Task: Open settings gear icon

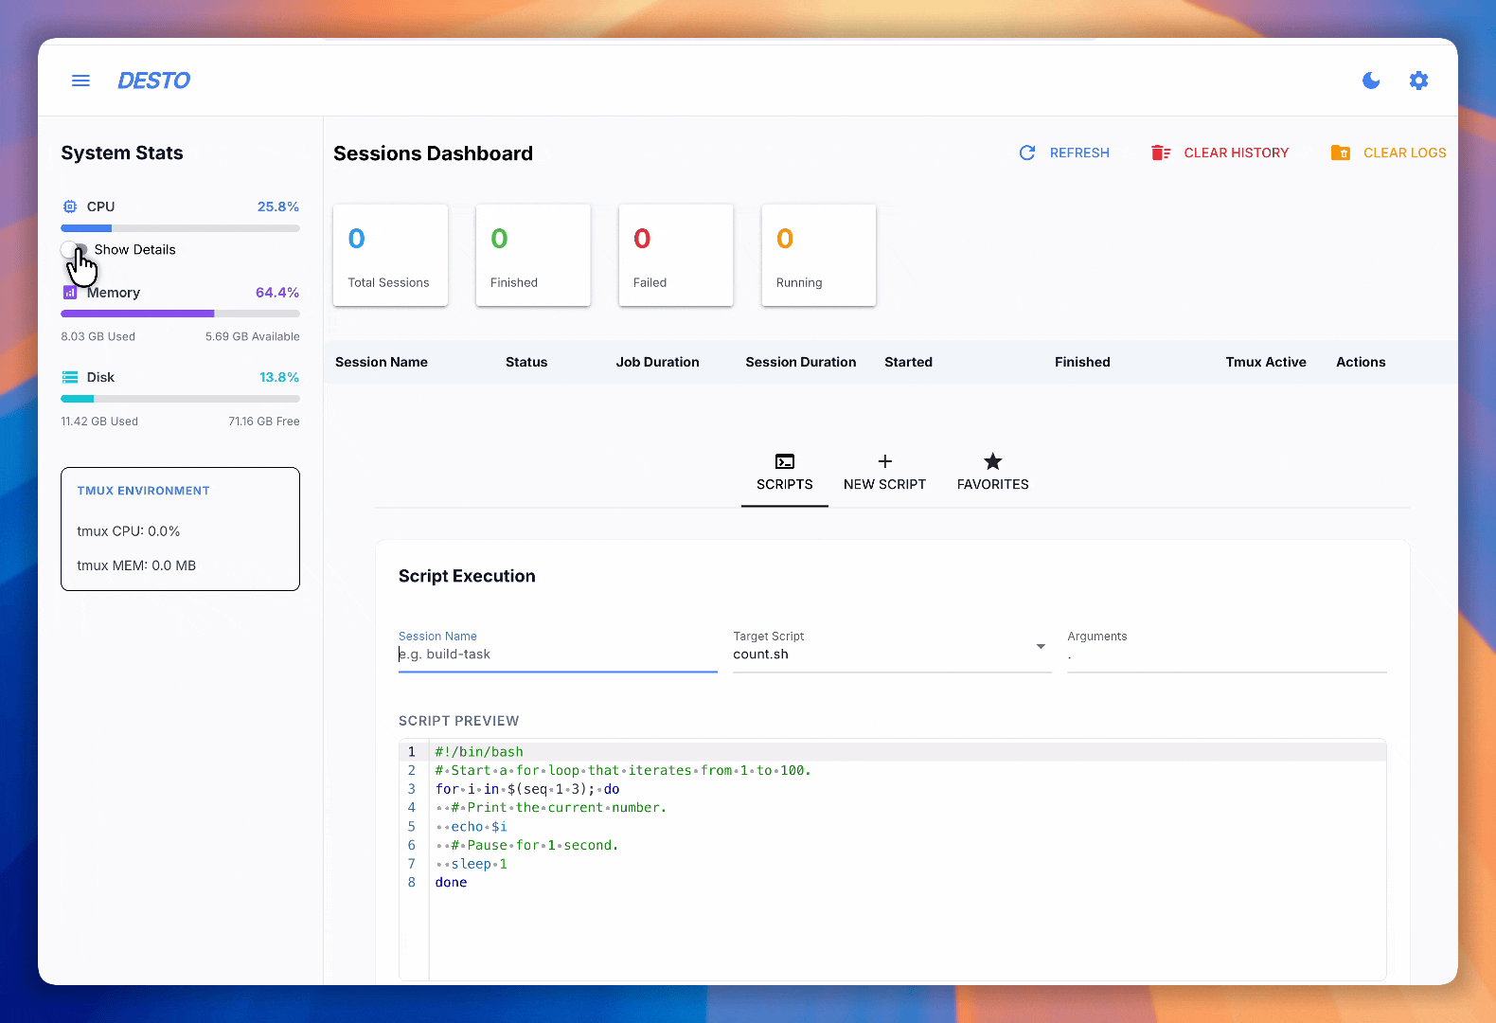Action: tap(1418, 81)
